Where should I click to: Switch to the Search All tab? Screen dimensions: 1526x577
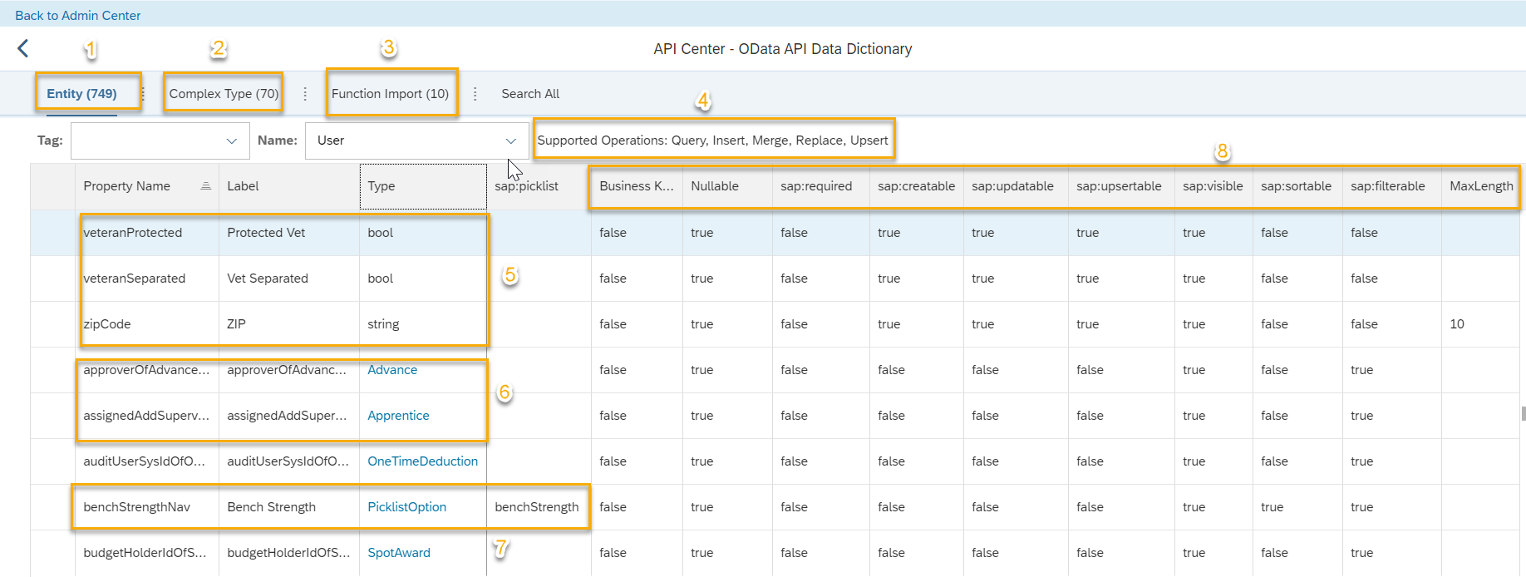pyautogui.click(x=530, y=94)
